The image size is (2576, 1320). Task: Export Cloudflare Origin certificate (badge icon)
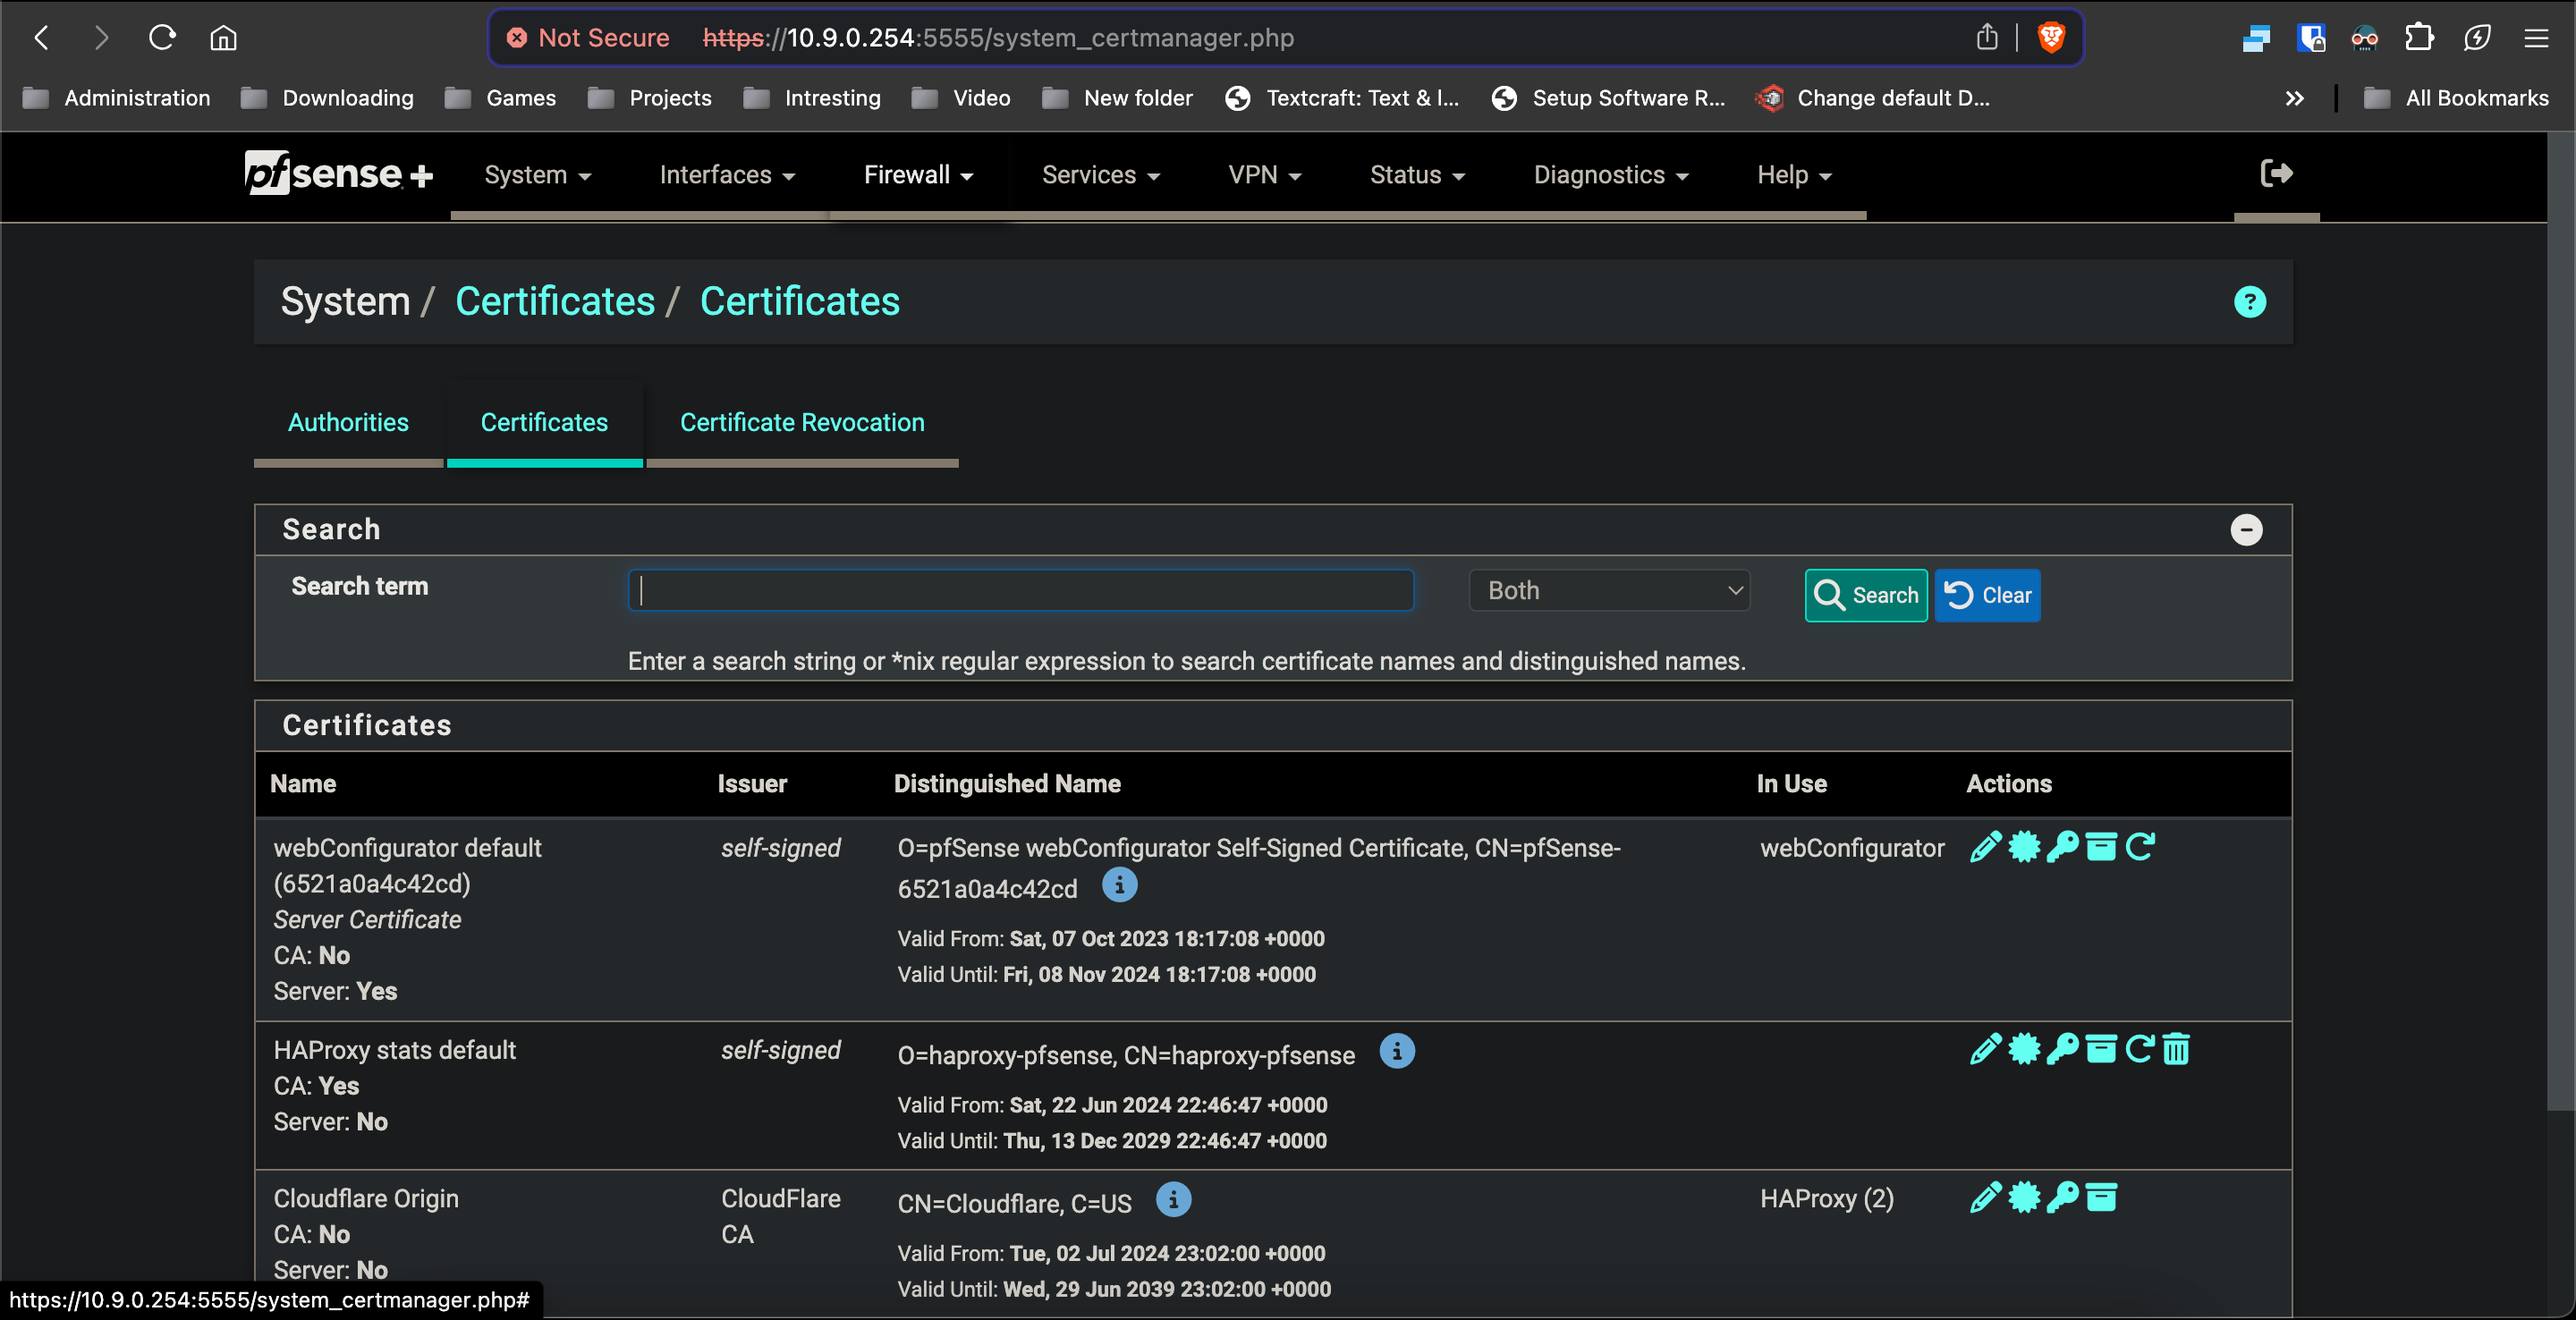(2024, 1197)
